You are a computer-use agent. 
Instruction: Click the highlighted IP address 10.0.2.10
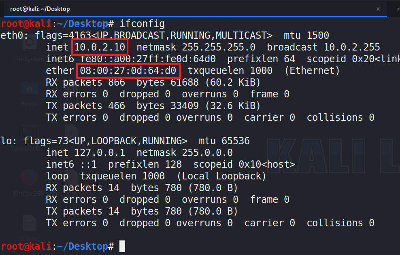pos(100,47)
